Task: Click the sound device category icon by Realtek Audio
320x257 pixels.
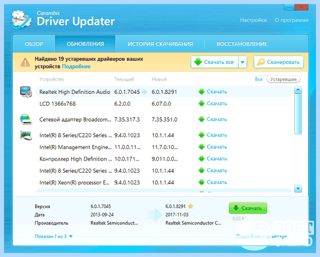Action: [x=26, y=92]
